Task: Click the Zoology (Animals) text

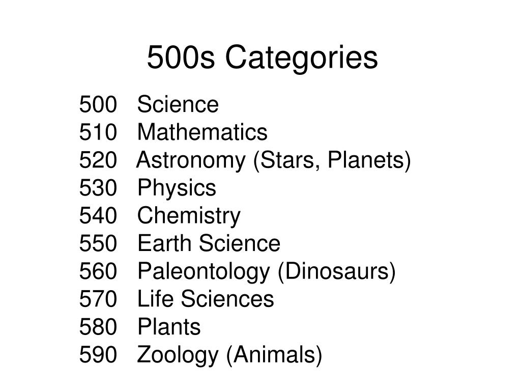Action: click(229, 355)
